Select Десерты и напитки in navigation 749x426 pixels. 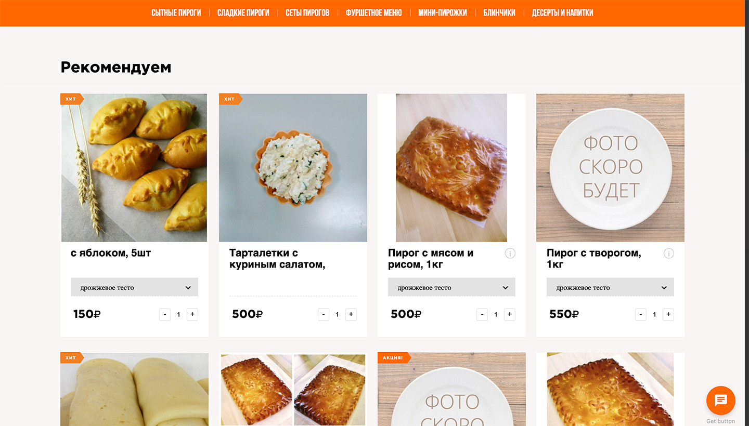tap(562, 13)
